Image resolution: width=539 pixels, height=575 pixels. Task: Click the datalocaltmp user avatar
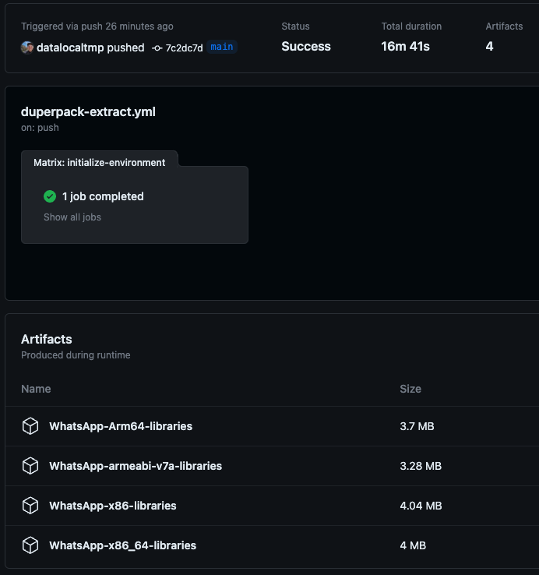27,48
